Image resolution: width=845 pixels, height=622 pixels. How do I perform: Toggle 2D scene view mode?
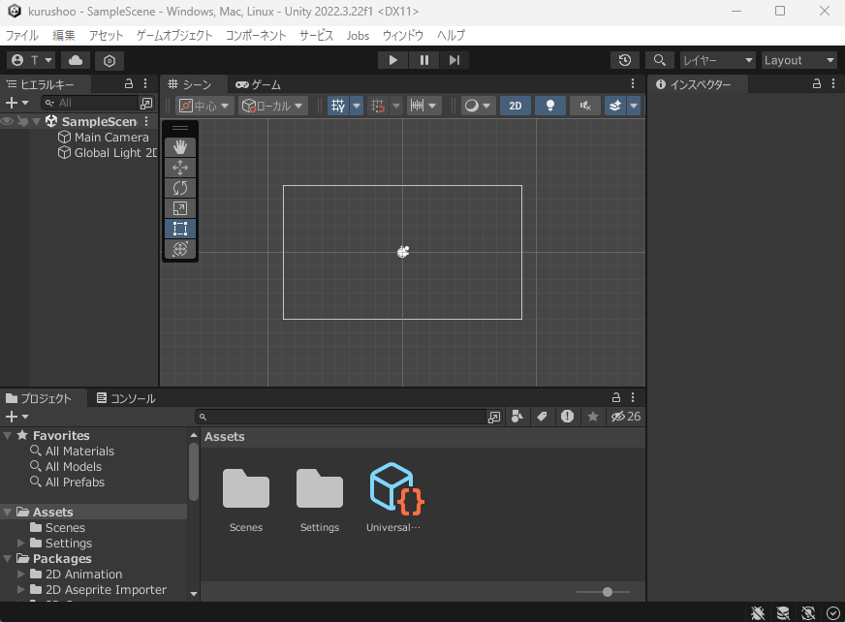[516, 106]
